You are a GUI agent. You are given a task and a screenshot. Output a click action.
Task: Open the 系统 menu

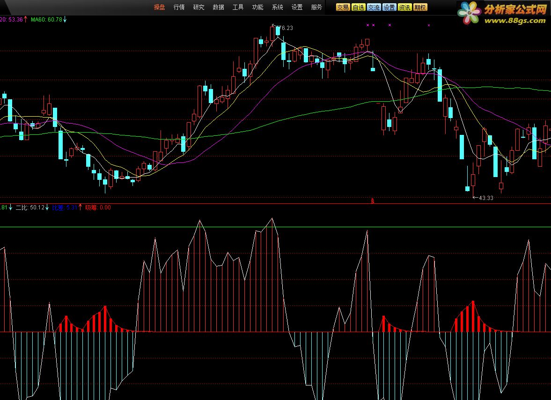pos(277,7)
